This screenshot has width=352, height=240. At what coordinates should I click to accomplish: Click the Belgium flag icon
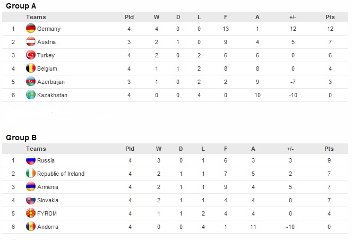click(31, 68)
